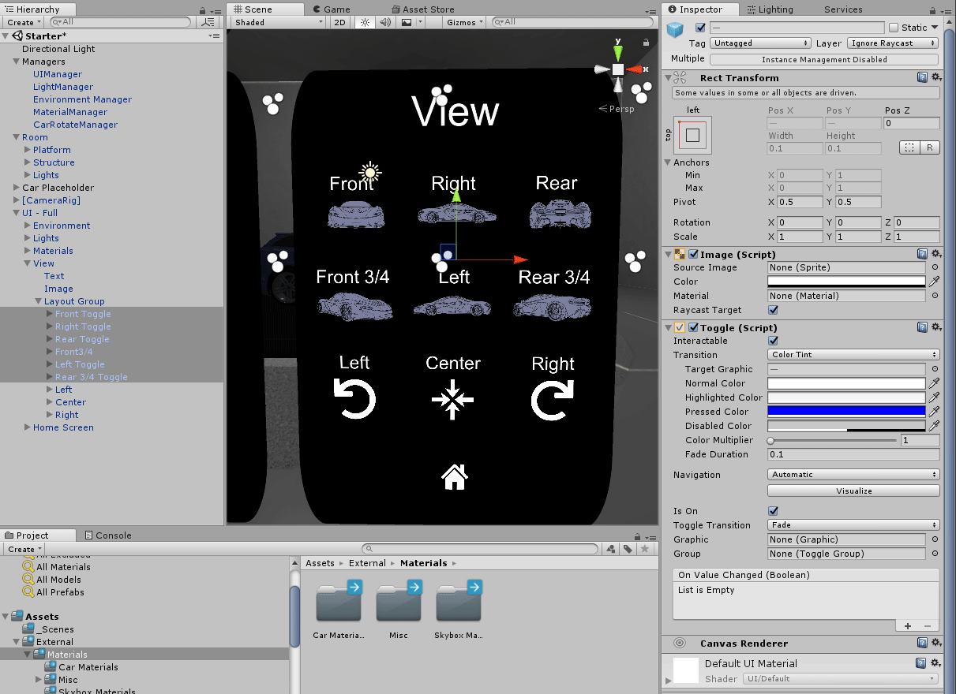Click the Visualize navigation button
956x694 pixels.
pos(853,491)
